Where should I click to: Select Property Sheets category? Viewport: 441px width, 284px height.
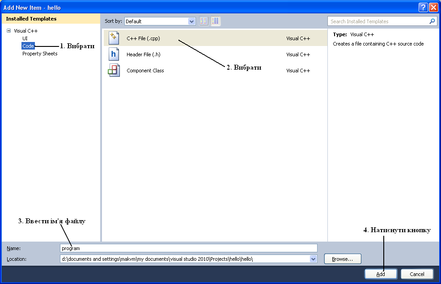(40, 54)
